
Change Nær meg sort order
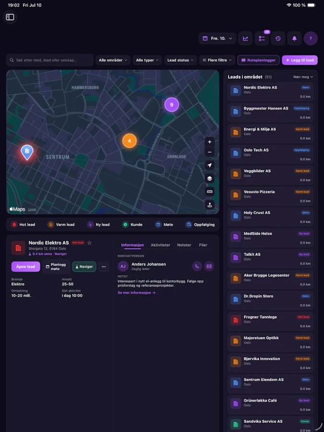pyautogui.click(x=303, y=77)
